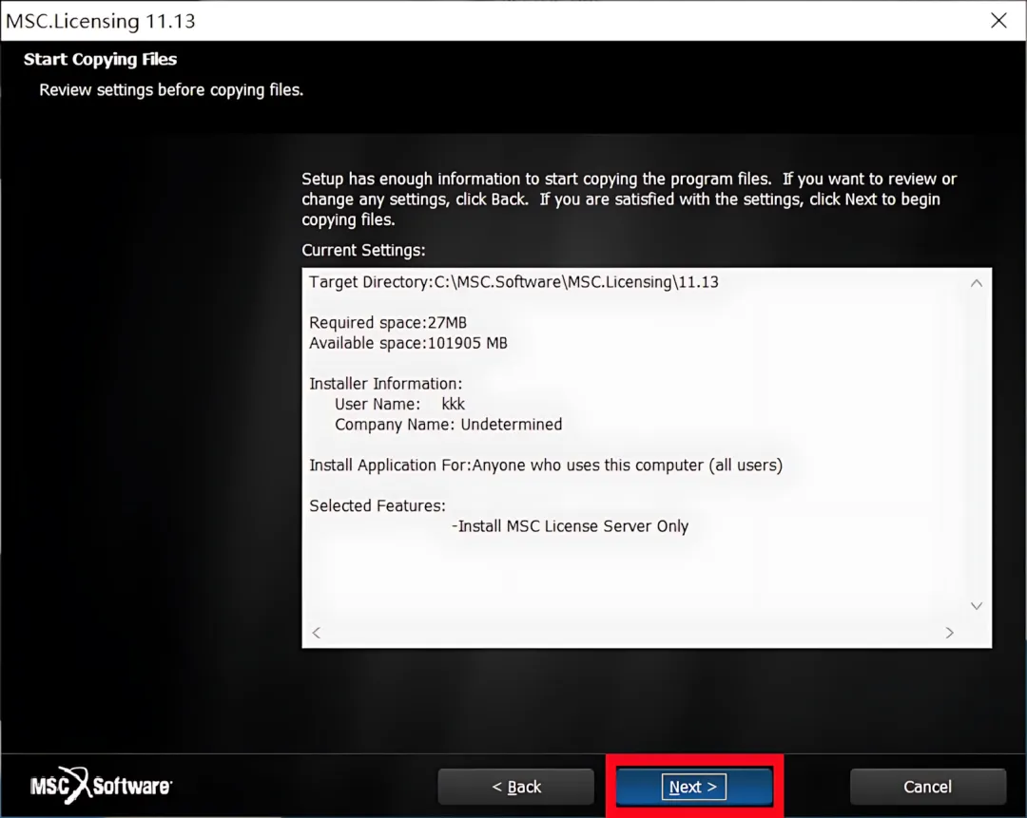Click the Next button to begin copying

pos(693,786)
